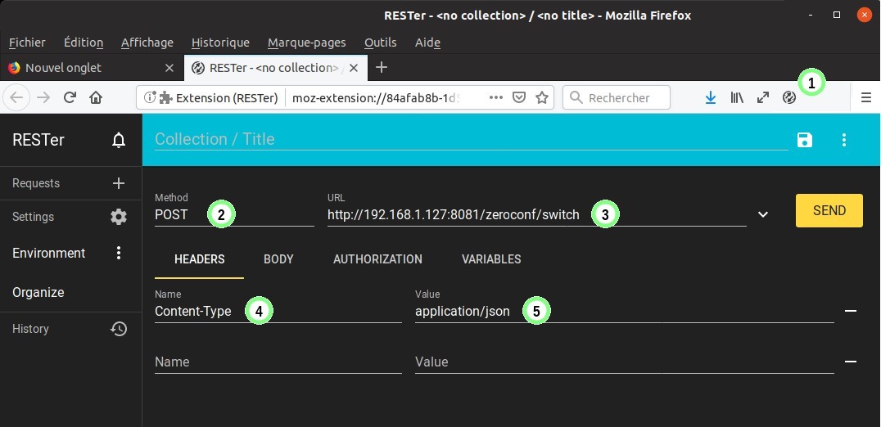Click the yellow SEND button

pos(829,210)
